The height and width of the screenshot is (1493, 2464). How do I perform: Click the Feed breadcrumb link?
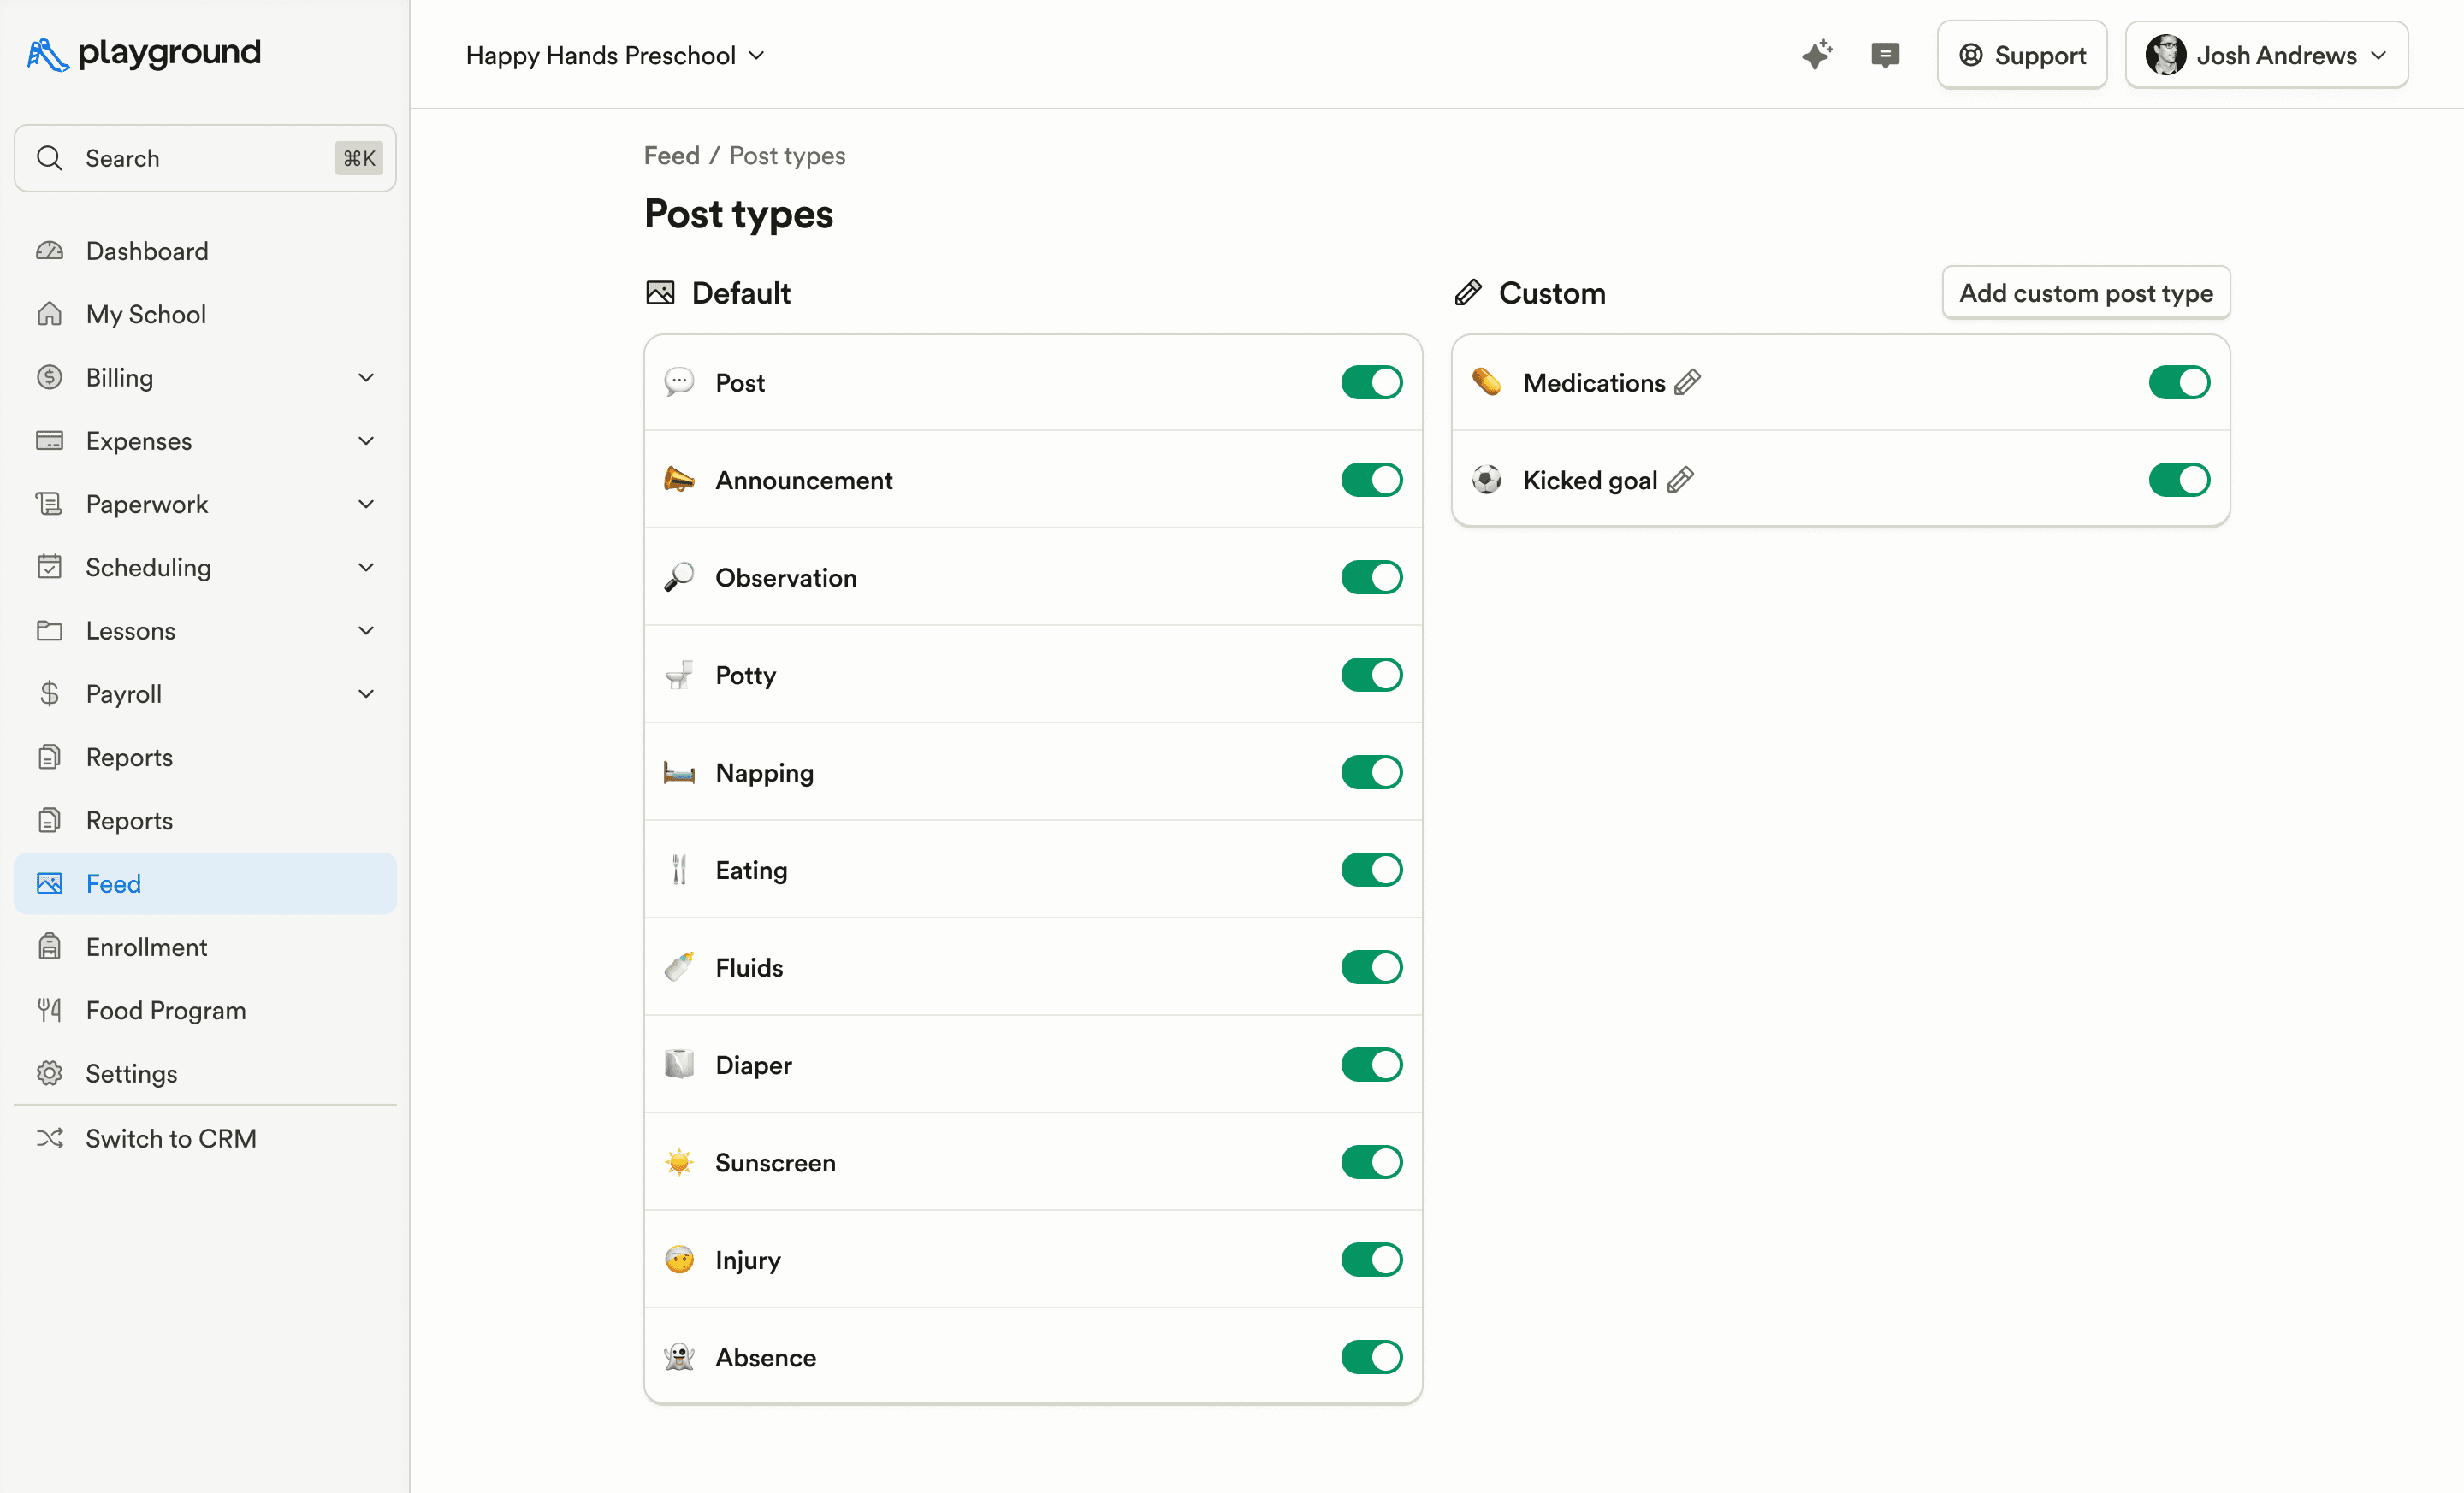pyautogui.click(x=671, y=156)
